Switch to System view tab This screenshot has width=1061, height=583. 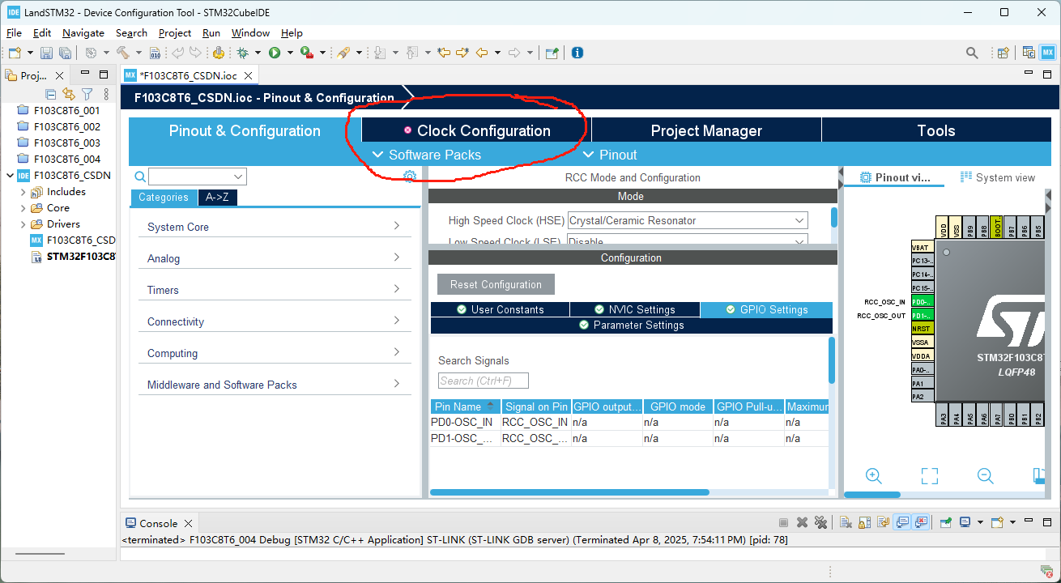coord(998,177)
